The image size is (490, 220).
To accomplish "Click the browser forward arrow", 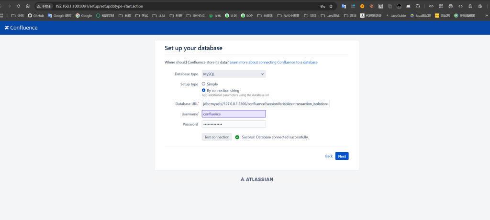I will point(9,6).
